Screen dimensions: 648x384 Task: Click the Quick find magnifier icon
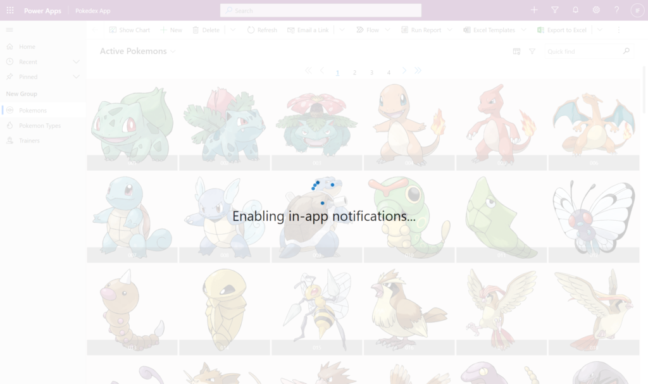(626, 51)
